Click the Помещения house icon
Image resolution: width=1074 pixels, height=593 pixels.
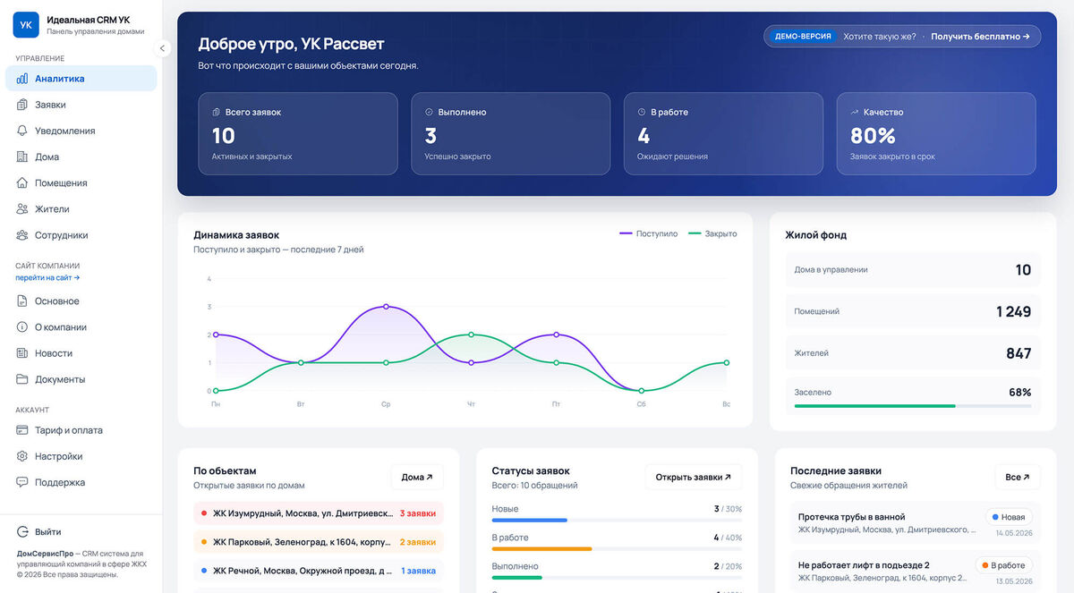(x=22, y=182)
